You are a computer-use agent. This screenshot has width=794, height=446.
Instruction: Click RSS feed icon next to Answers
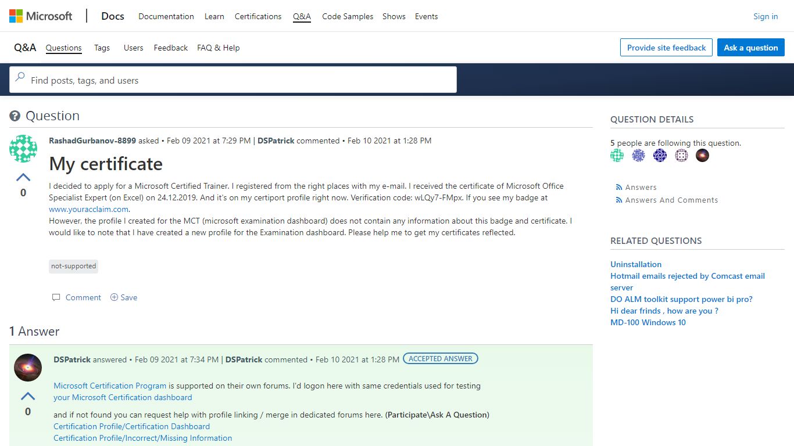pyautogui.click(x=618, y=188)
